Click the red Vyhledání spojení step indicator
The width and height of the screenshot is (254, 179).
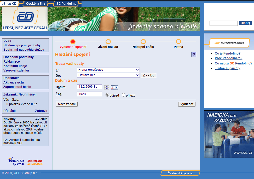(73, 41)
